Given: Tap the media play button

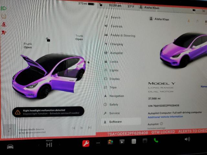Looking at the screenshot, I should tap(82, 128).
